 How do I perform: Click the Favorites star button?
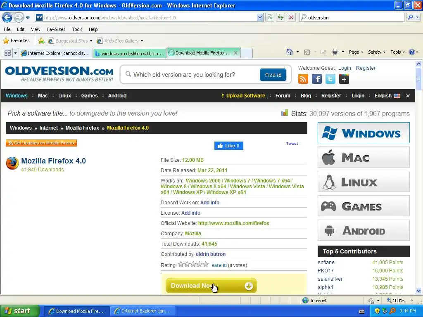[16, 41]
